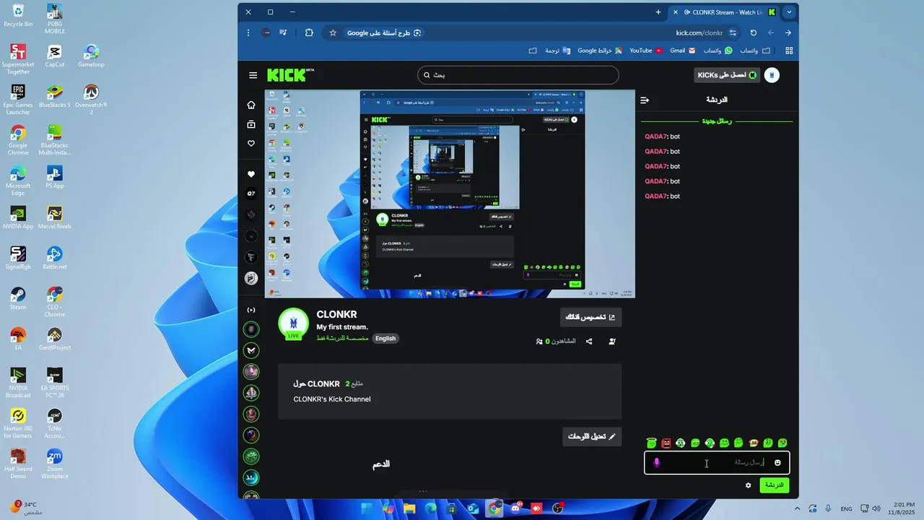924x520 pixels.
Task: Insert the red angry emote
Action: click(x=666, y=443)
